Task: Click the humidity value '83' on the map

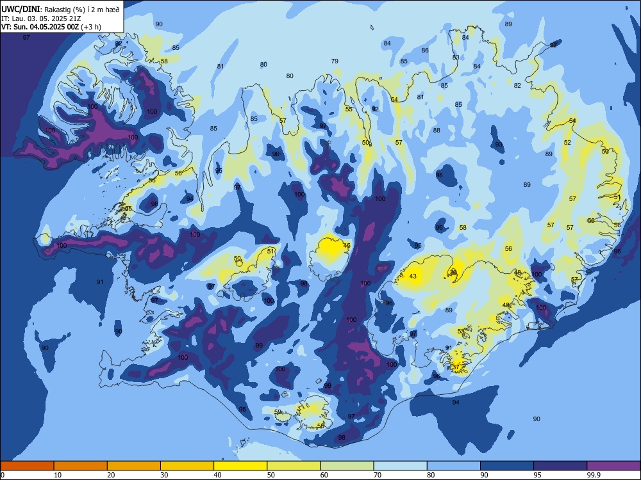Action: [x=456, y=58]
